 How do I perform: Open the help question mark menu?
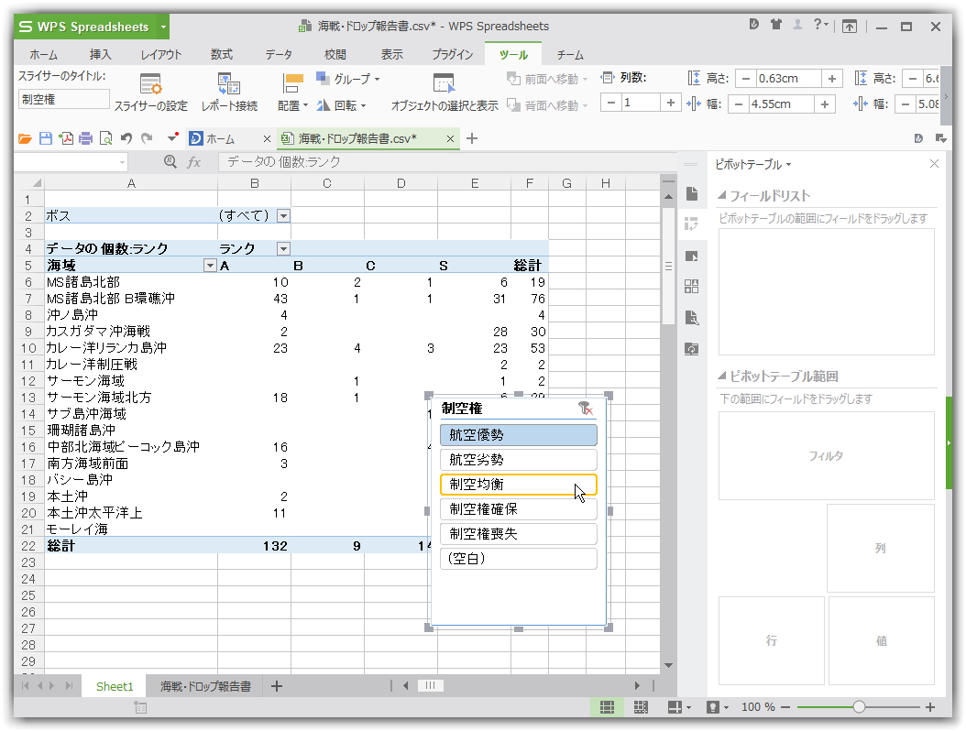click(x=820, y=25)
